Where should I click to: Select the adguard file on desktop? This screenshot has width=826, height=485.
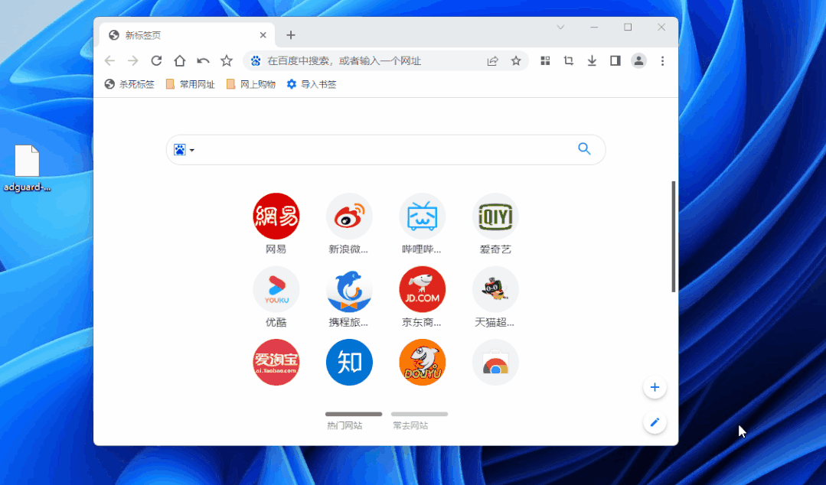[x=27, y=168]
